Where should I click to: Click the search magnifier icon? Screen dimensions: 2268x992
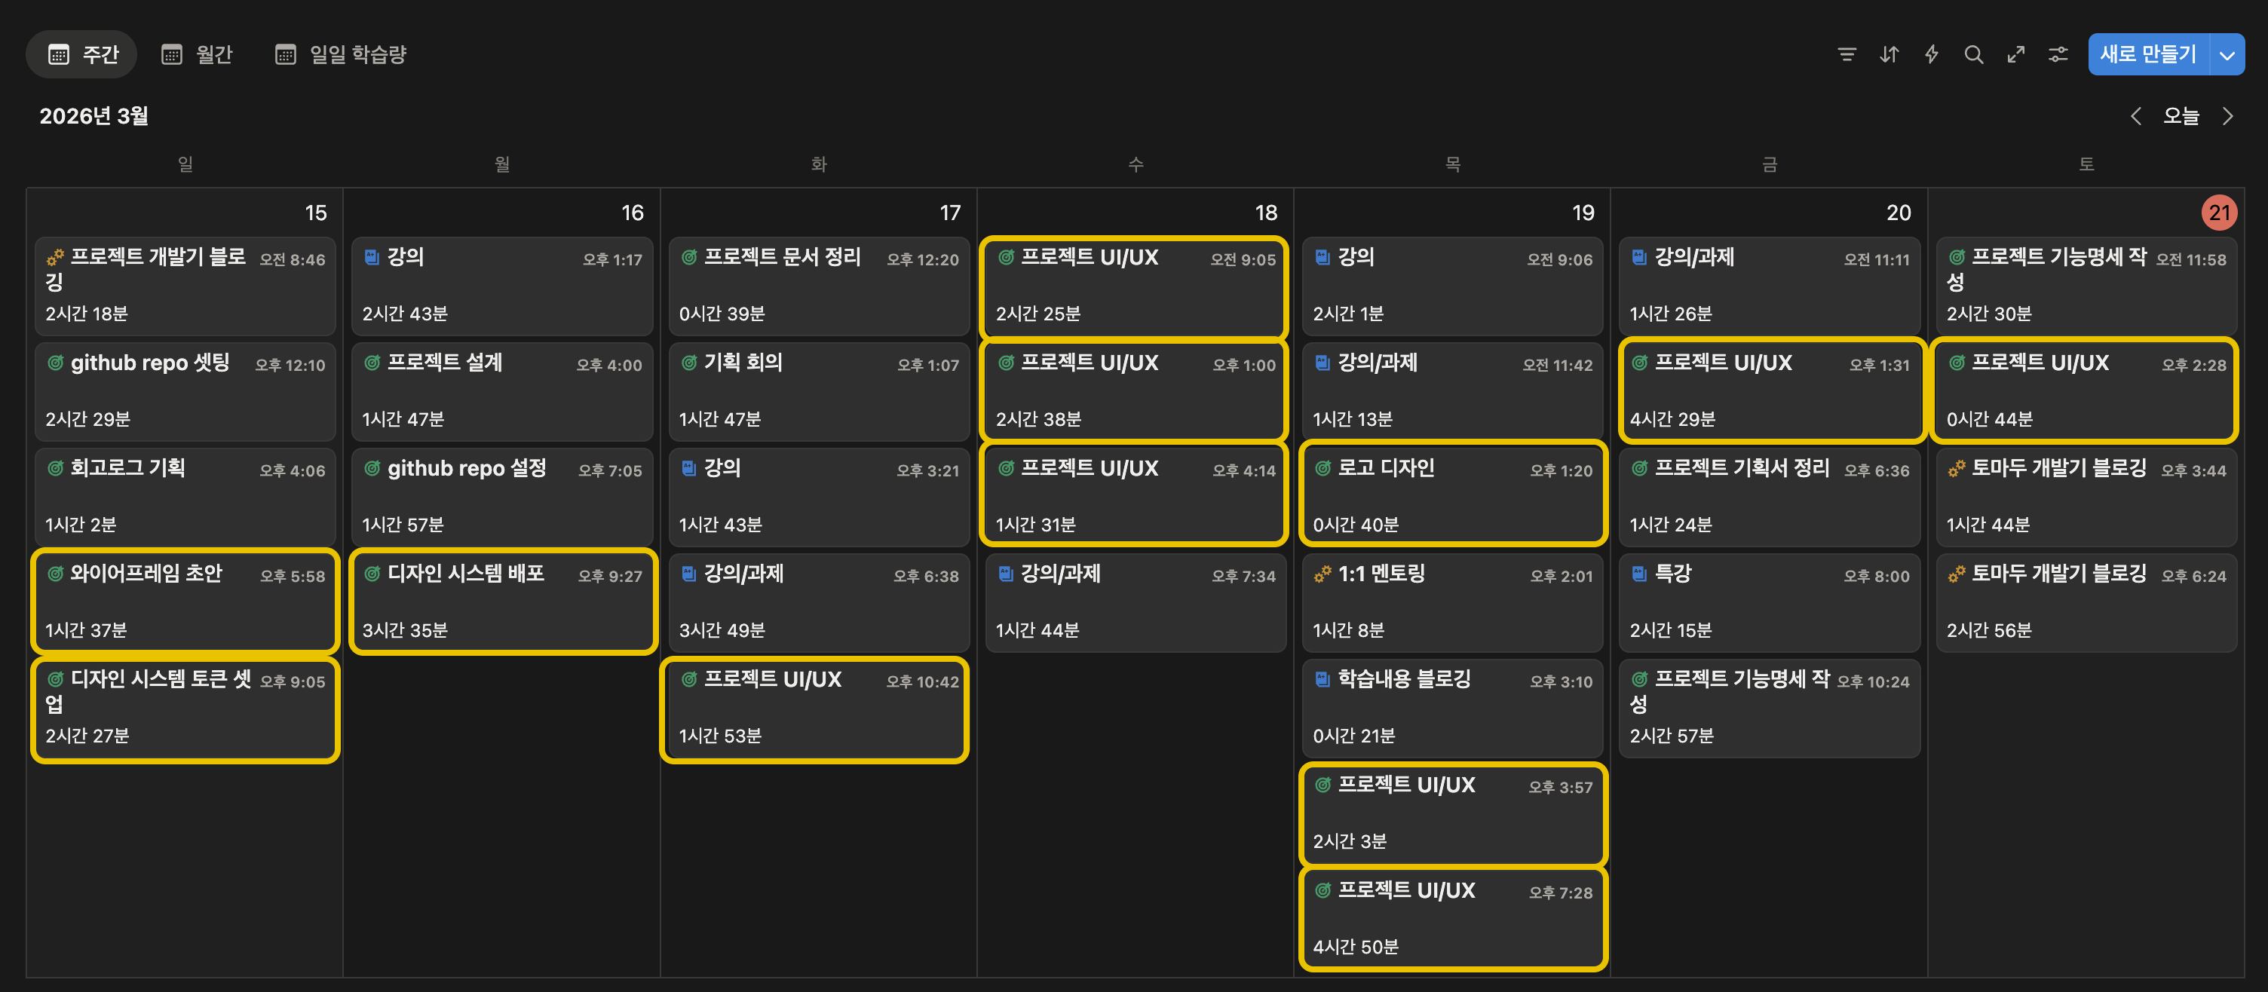(x=1973, y=54)
